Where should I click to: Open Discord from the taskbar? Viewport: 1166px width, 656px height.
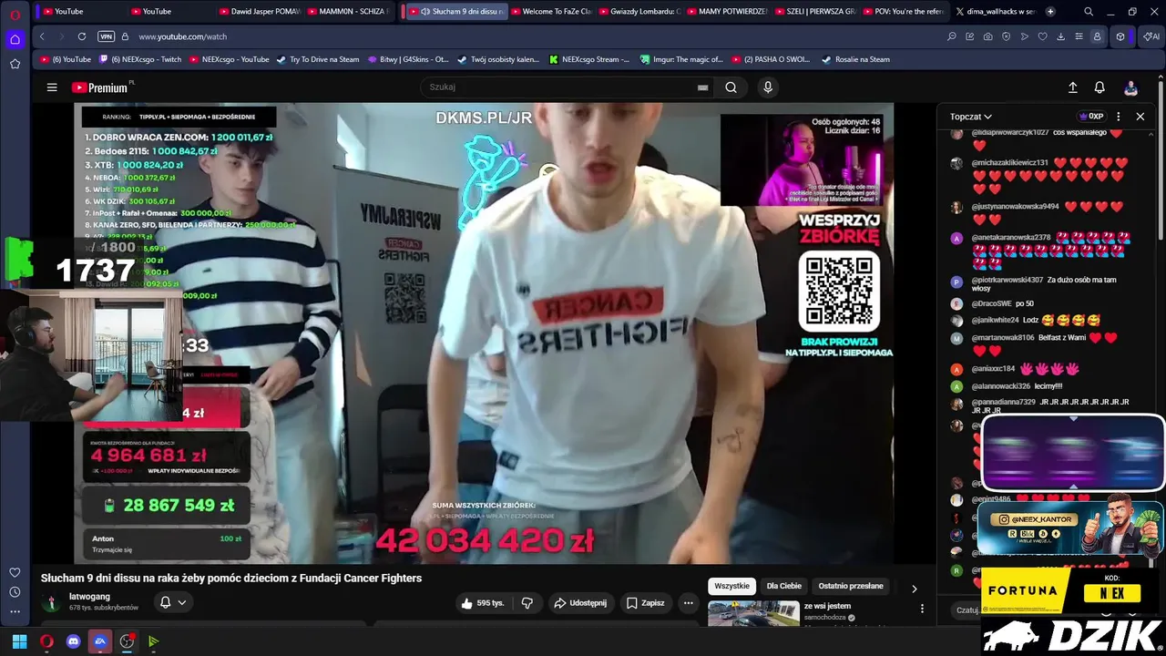click(x=73, y=641)
